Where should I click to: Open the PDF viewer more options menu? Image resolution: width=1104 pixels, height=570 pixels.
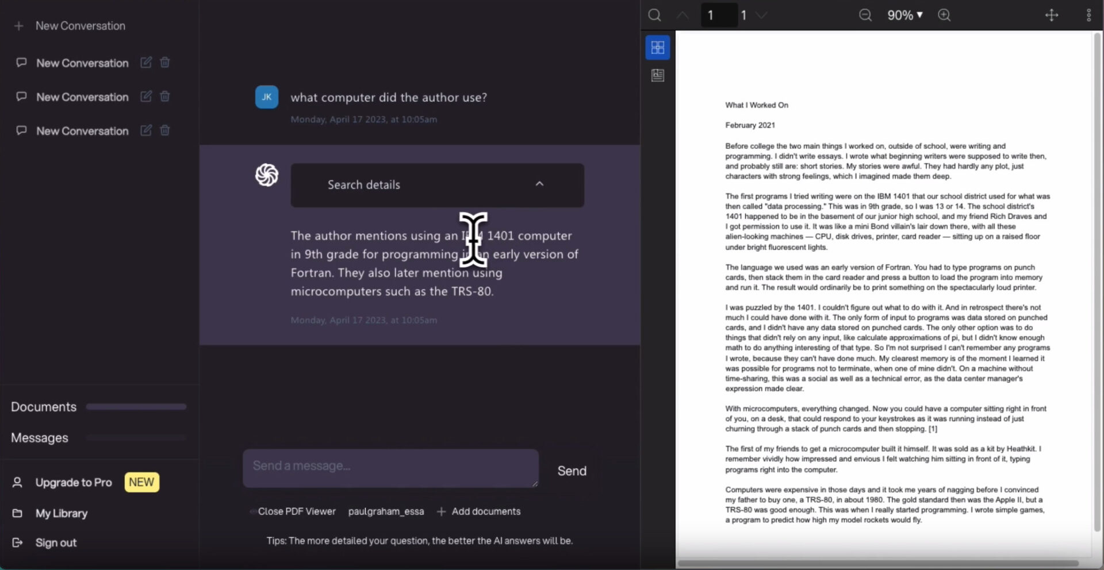pyautogui.click(x=1088, y=16)
